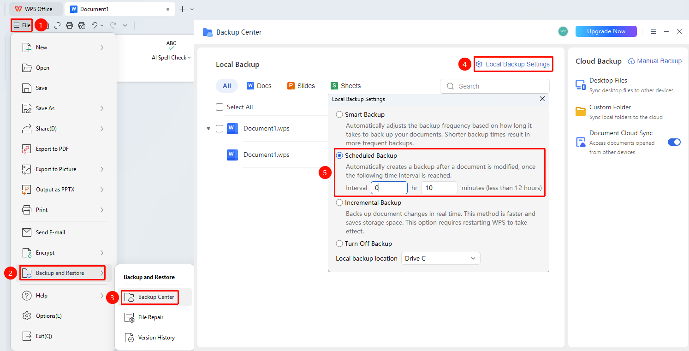Click the Options(L) gear icon

[27, 316]
